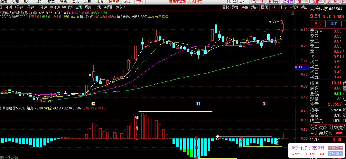
Task: Switch to the 月线 monthly chart
Action: click(x=97, y=8)
